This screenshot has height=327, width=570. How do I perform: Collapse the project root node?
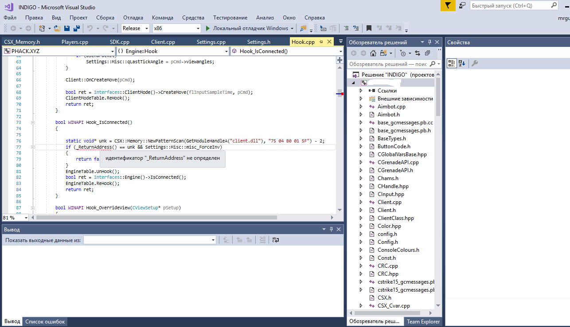click(x=353, y=83)
